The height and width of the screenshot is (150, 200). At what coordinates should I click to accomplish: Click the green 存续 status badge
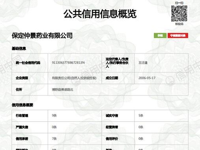(x=160, y=36)
